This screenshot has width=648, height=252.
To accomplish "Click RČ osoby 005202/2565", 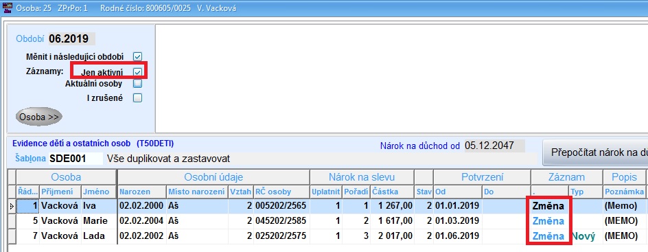I will pyautogui.click(x=281, y=206).
